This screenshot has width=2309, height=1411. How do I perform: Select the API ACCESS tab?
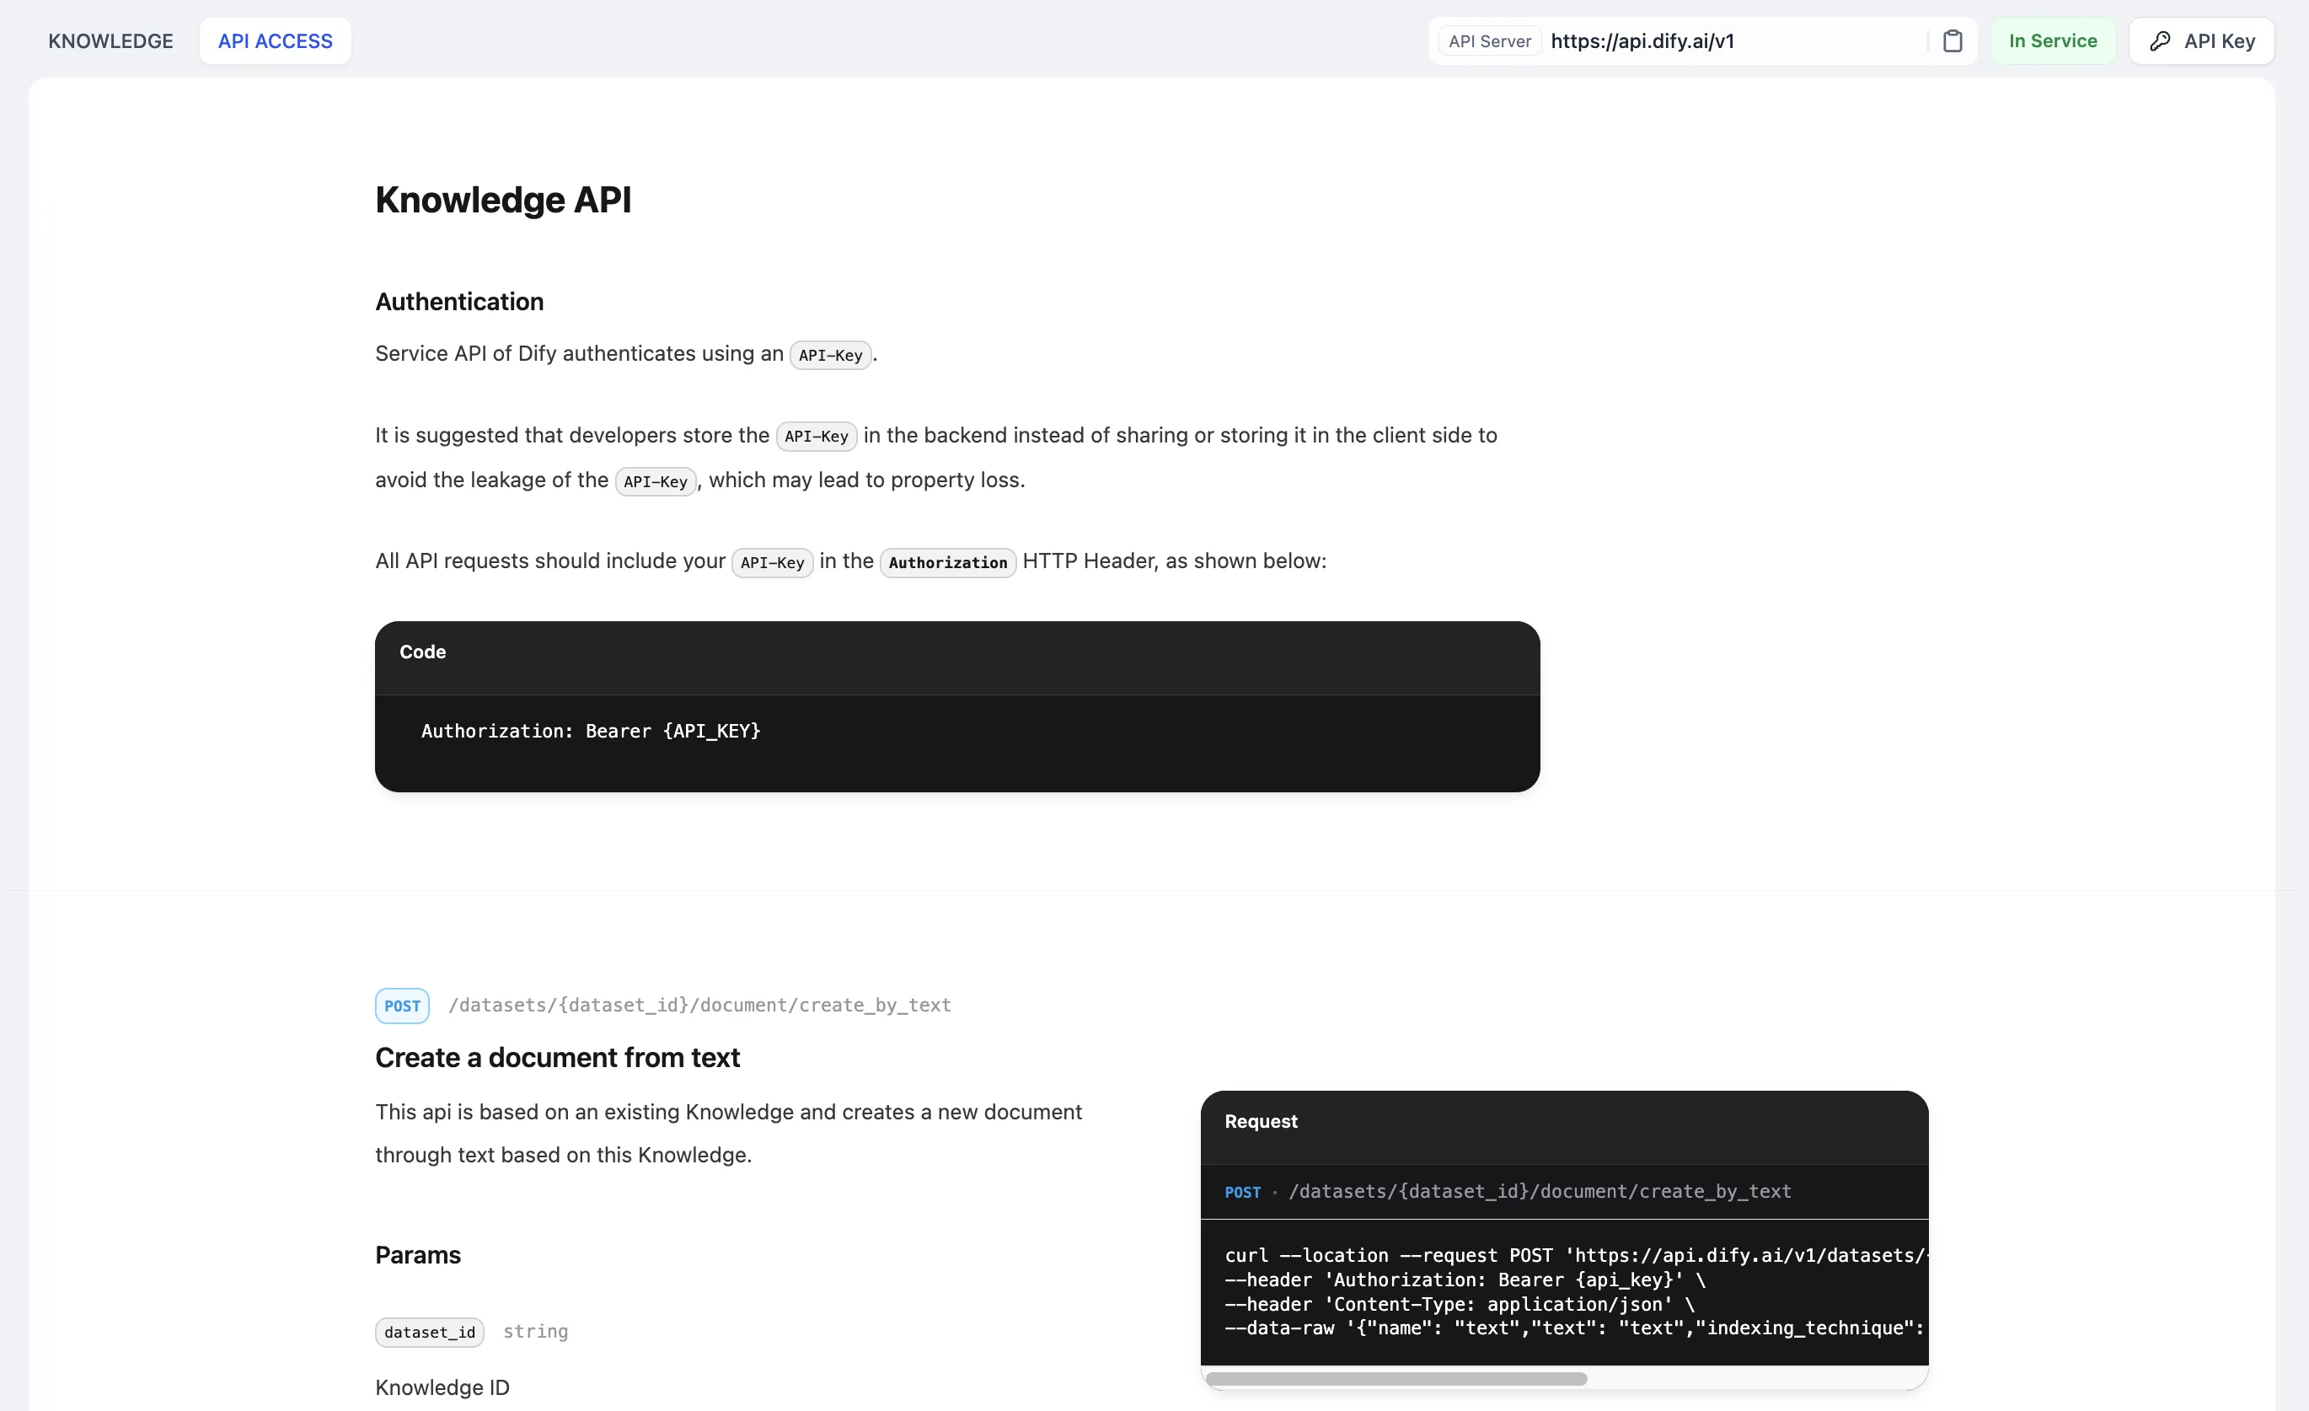tap(275, 41)
